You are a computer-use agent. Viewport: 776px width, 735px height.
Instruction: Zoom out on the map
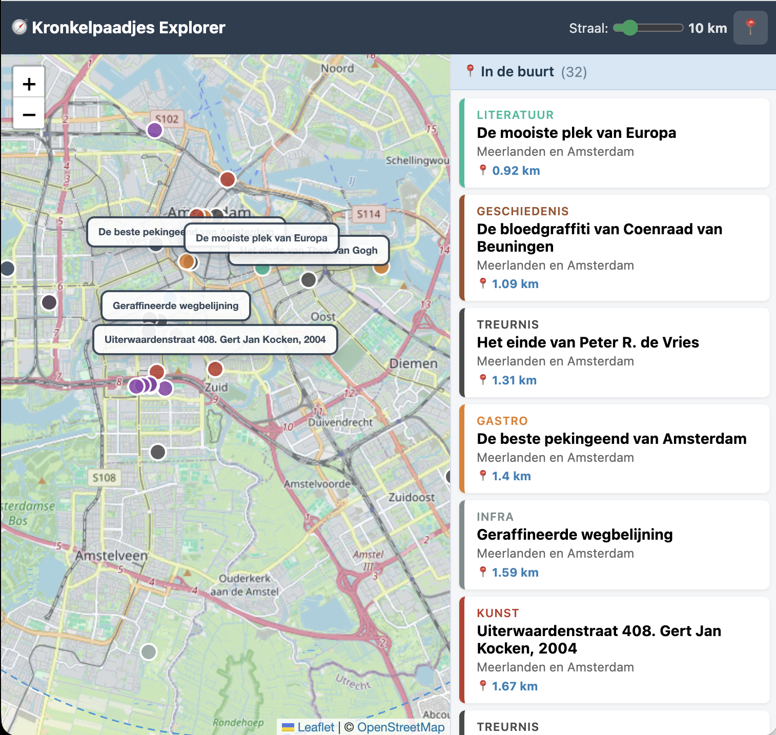click(x=29, y=114)
